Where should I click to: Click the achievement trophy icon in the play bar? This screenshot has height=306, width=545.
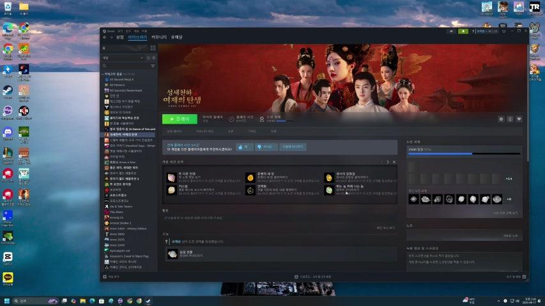262,119
